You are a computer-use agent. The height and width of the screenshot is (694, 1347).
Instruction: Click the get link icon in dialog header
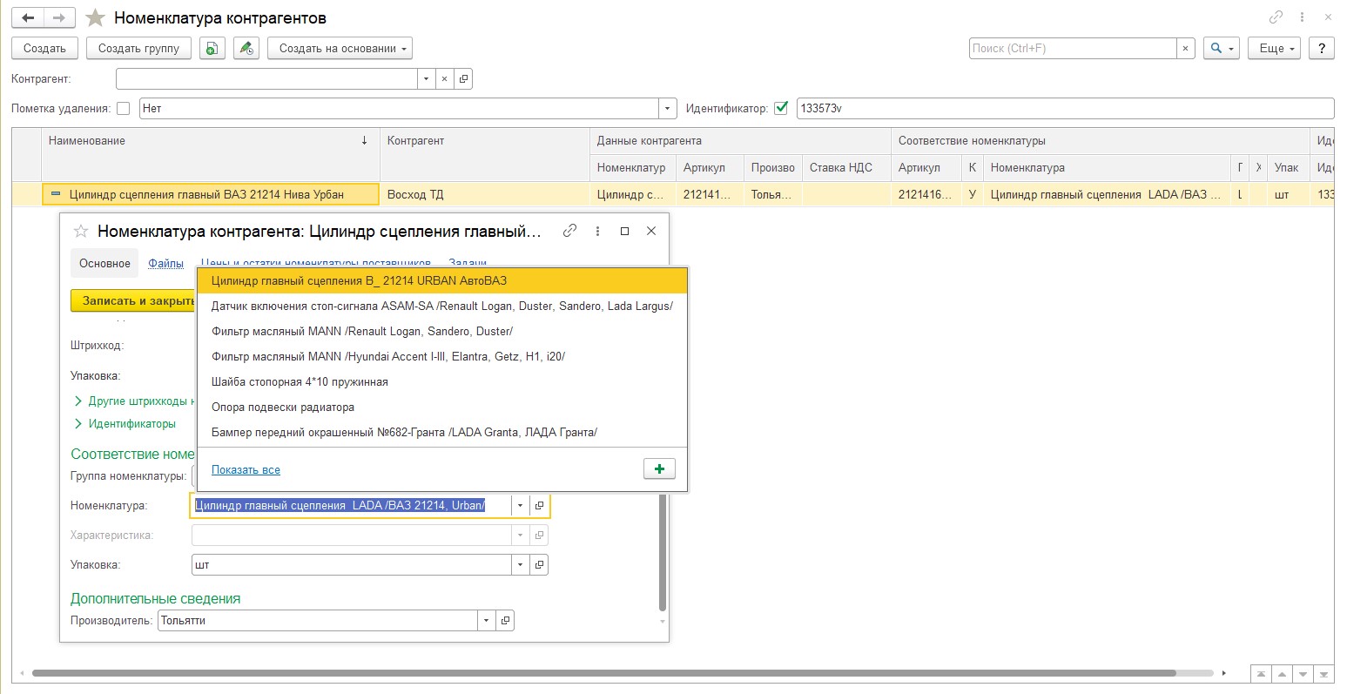click(570, 231)
